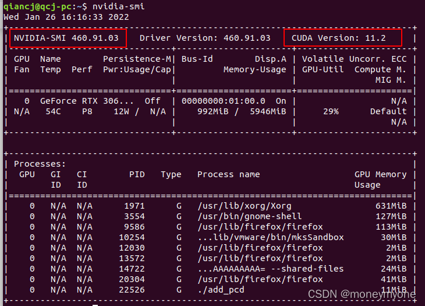Click the 'Process name' column header

pos(228,174)
